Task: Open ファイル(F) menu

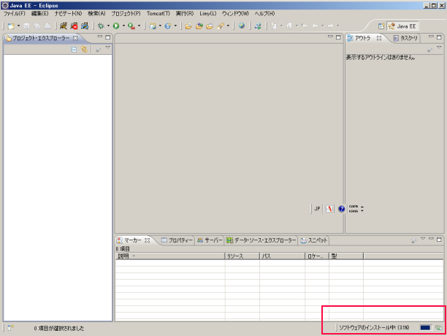Action: (x=15, y=13)
